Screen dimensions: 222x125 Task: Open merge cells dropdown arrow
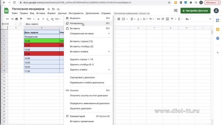point(127,19)
